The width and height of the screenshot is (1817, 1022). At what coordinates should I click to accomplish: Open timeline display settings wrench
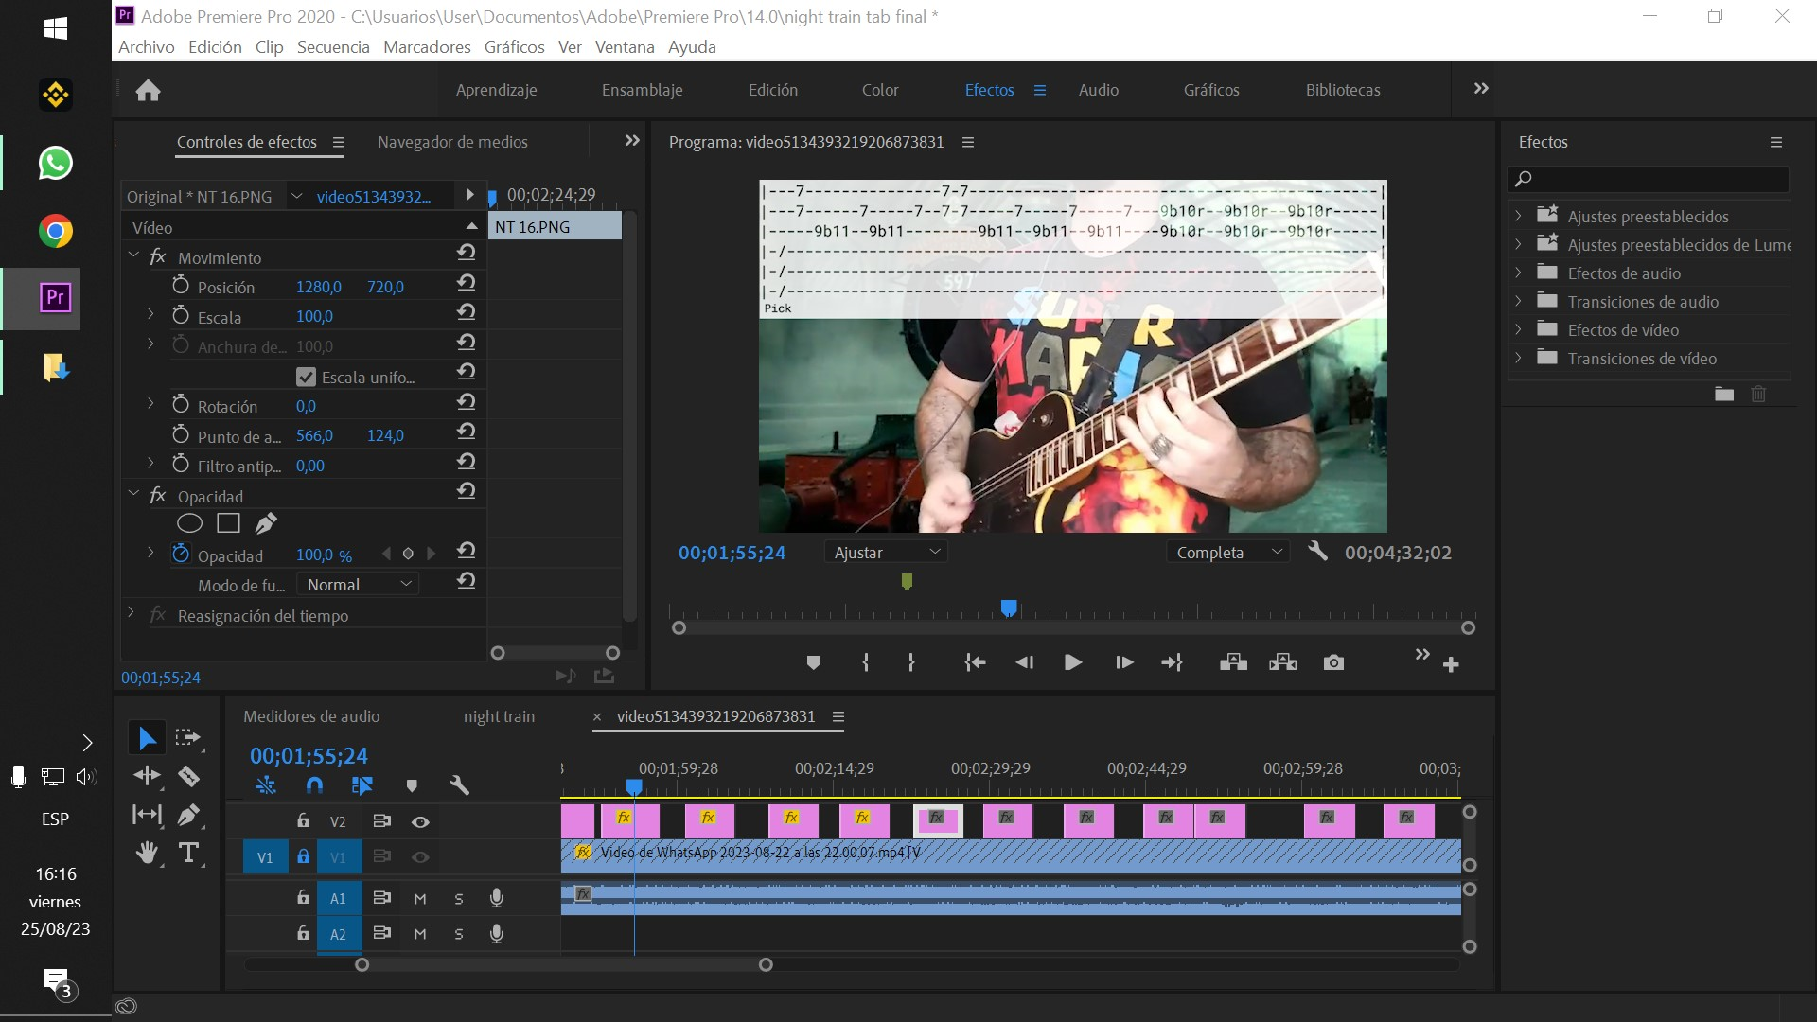[459, 785]
